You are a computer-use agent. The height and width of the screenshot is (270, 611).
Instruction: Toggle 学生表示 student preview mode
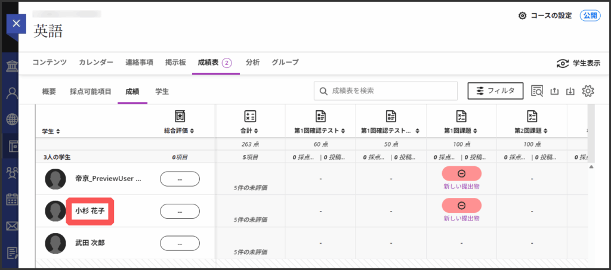(x=578, y=63)
